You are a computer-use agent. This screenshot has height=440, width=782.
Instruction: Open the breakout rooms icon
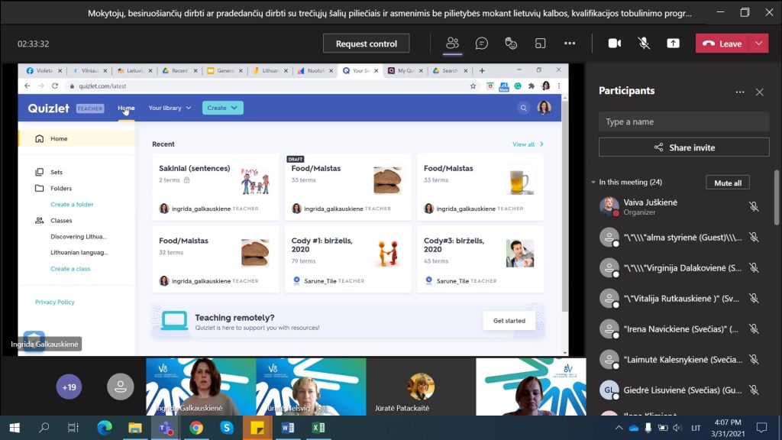pyautogui.click(x=541, y=44)
